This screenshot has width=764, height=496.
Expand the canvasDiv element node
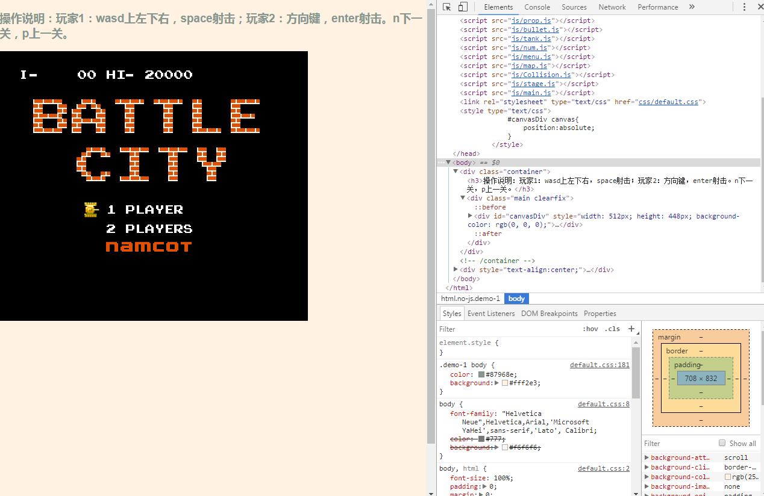[x=470, y=216]
